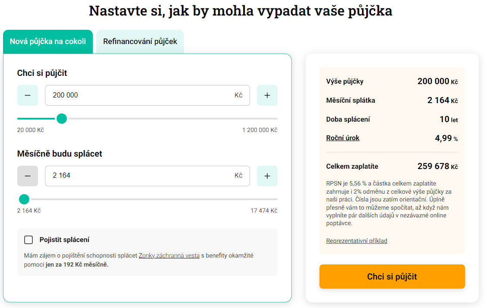487x308 pixels.
Task: Focus the 200 000 loan amount field
Action: pyautogui.click(x=147, y=95)
